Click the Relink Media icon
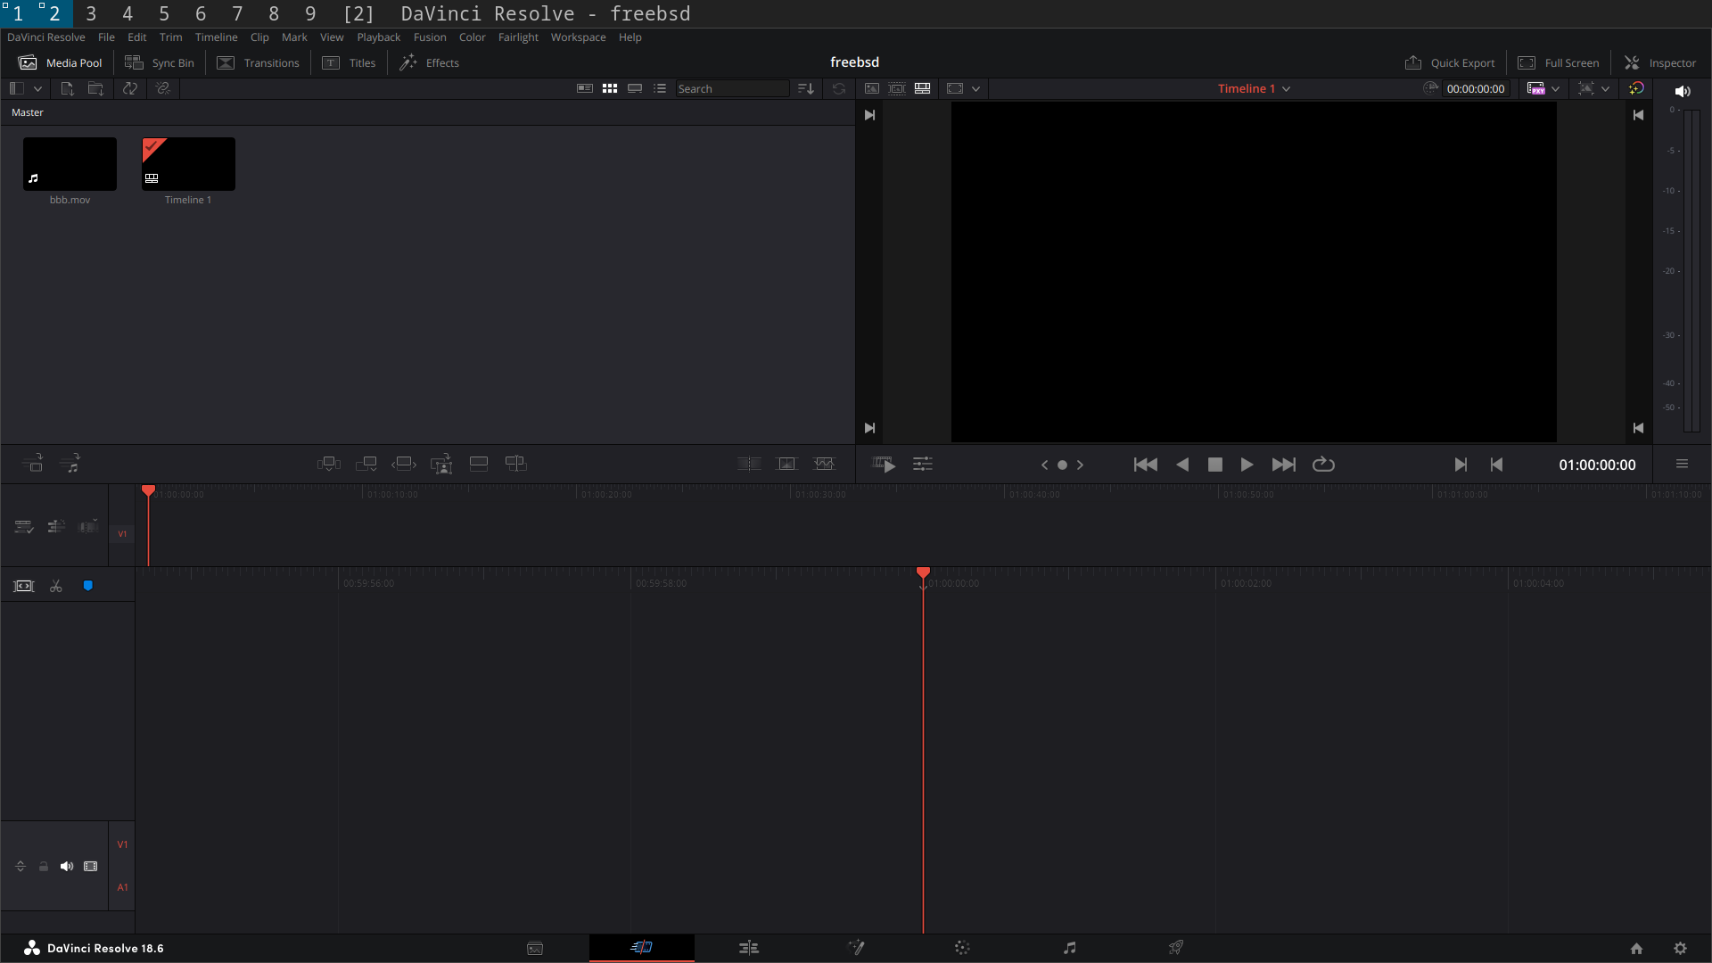Screen dimensions: 1712x963 (162, 88)
